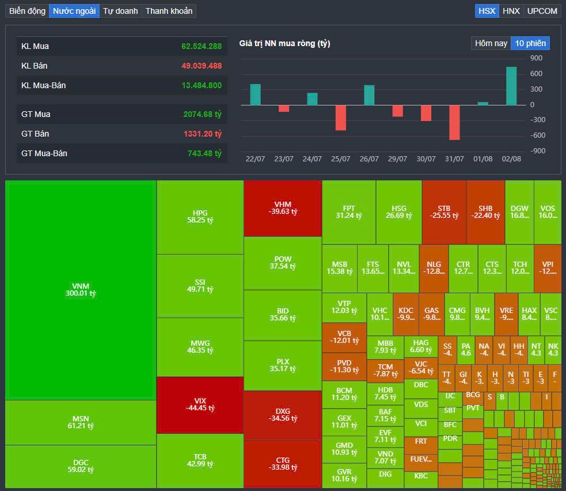Select the SSI 49.71 tỷ tile
Screen dimensions: 566x491
tap(200, 286)
